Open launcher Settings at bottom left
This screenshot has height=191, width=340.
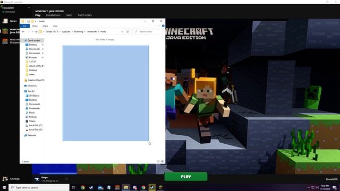[x=11, y=179]
